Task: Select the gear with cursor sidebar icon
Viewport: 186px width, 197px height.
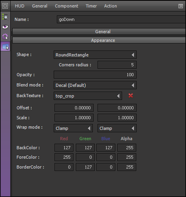Action: coord(5,36)
